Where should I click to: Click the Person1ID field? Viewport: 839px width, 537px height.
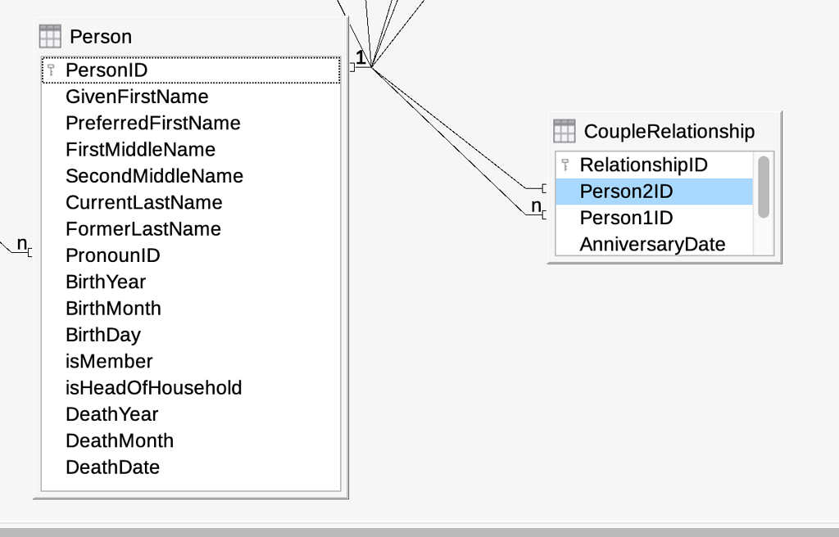(x=626, y=218)
